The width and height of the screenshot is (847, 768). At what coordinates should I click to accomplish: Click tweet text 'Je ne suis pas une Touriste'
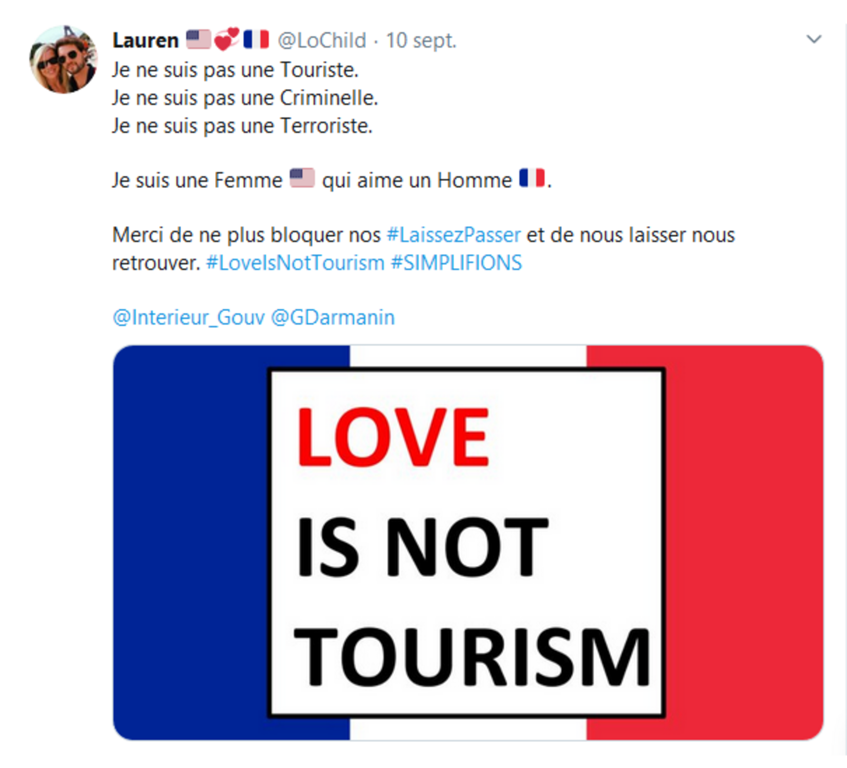pos(235,70)
